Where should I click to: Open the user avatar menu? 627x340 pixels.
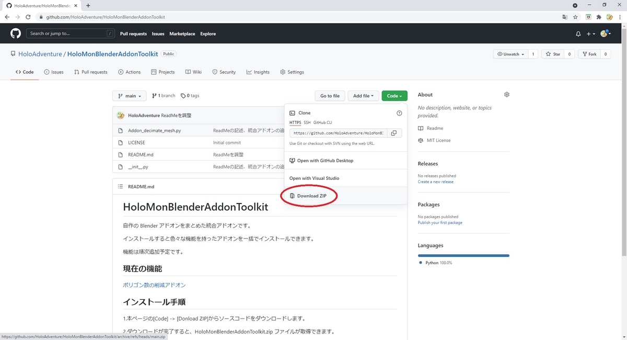coord(606,33)
